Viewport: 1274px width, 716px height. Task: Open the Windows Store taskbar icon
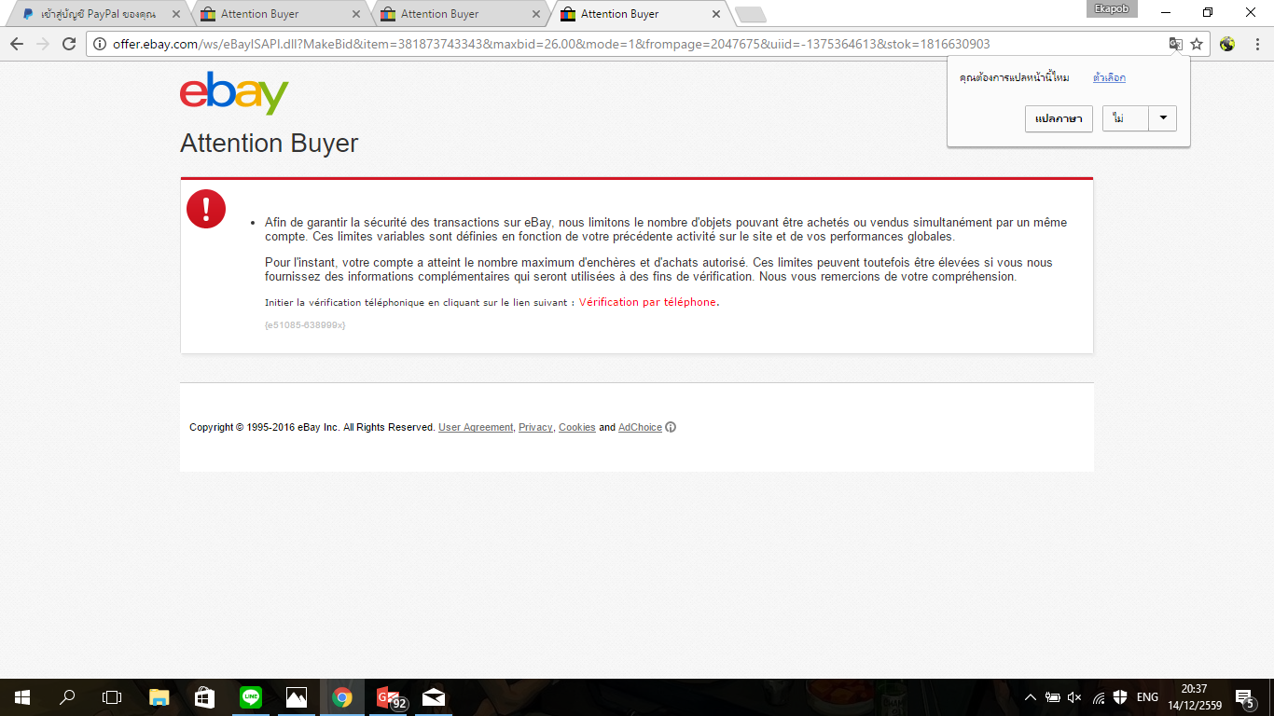204,697
